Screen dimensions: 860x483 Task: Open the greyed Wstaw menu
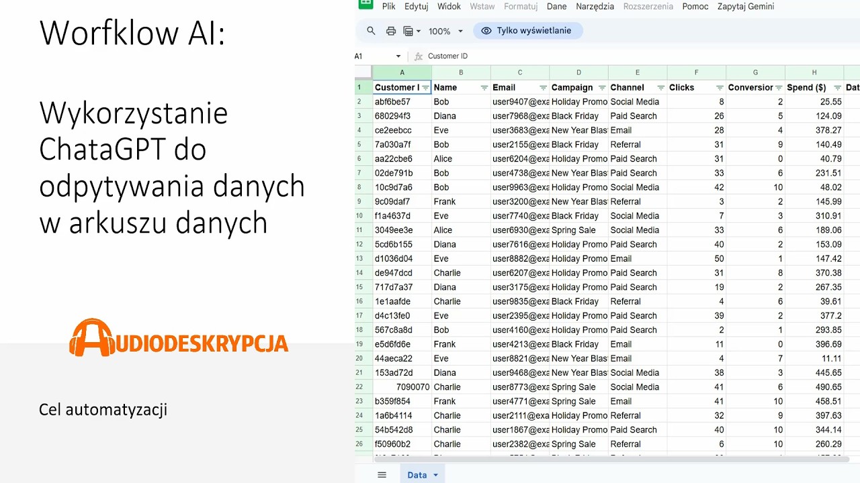pyautogui.click(x=482, y=6)
